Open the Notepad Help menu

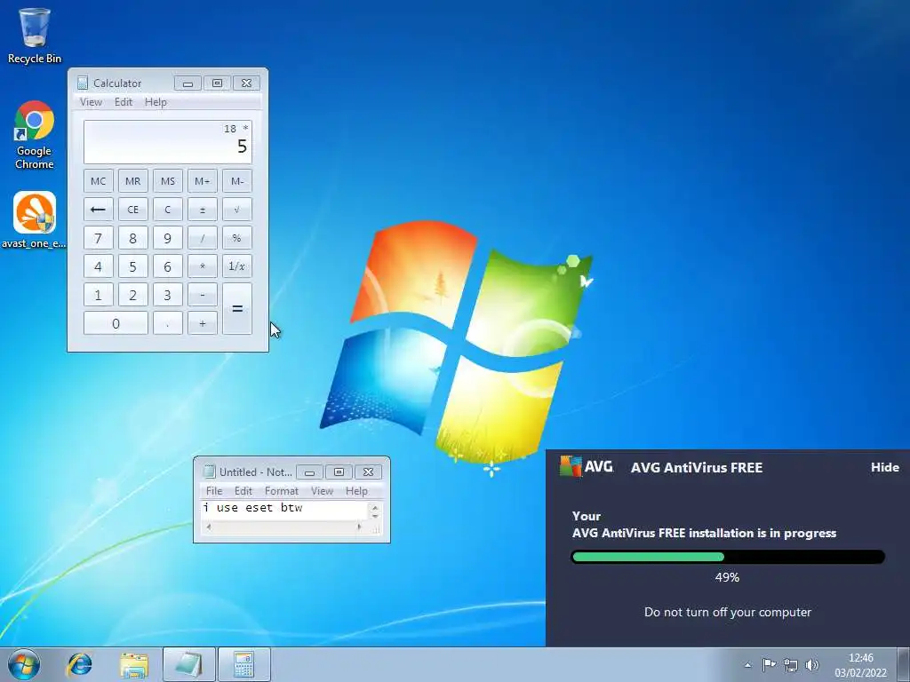tap(356, 490)
